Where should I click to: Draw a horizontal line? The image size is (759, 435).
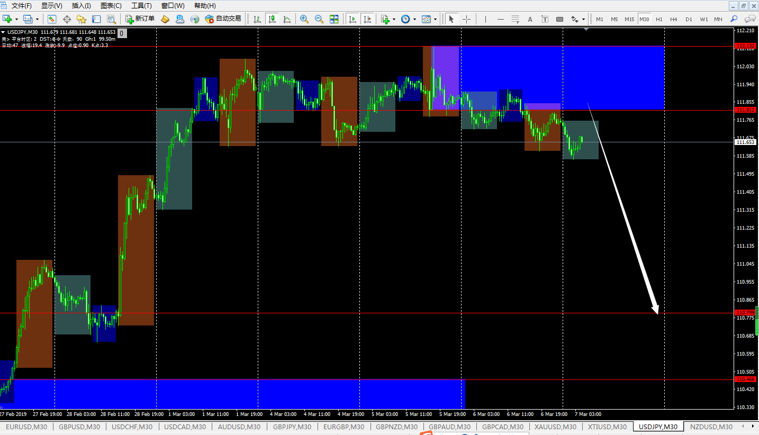coord(501,19)
